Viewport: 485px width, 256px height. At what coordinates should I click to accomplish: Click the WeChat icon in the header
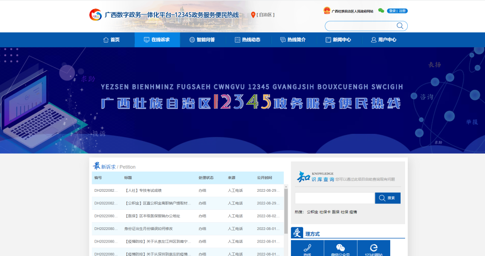[381, 11]
